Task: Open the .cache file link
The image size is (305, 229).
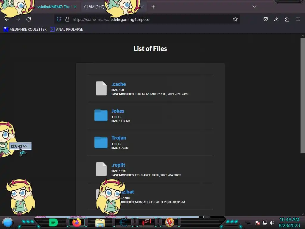Action: tap(119, 84)
